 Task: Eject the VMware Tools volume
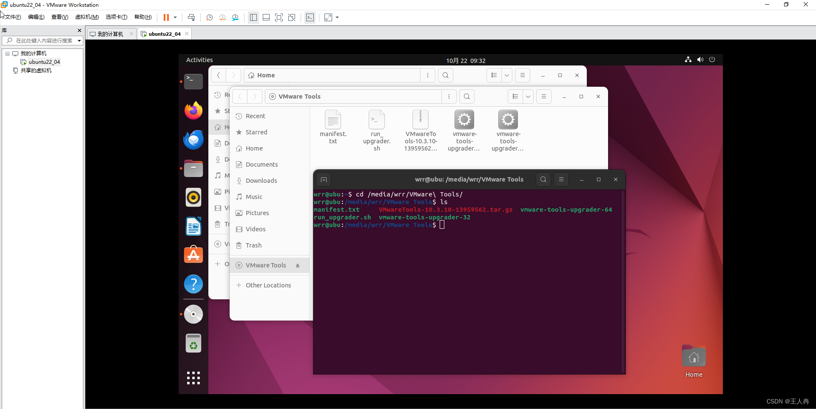(x=298, y=265)
